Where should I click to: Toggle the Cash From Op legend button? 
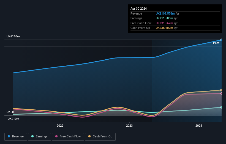[x=100, y=137]
